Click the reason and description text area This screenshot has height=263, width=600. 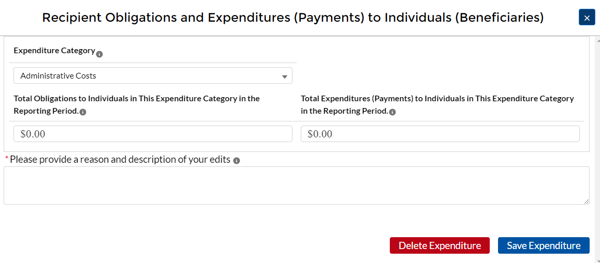coord(296,185)
